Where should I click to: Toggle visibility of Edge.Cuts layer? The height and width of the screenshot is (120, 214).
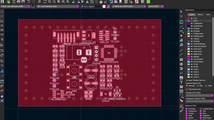click(192, 54)
